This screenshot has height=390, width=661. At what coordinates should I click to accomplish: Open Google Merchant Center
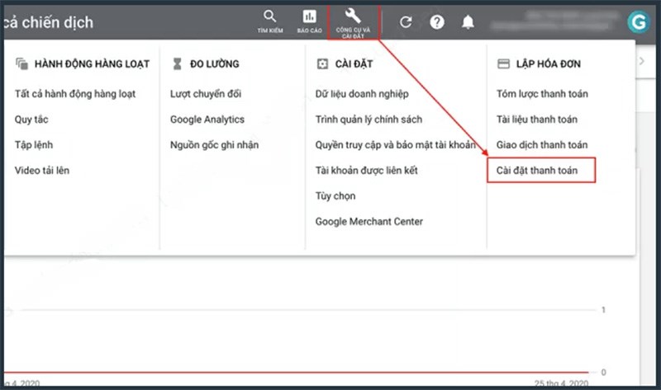(369, 222)
